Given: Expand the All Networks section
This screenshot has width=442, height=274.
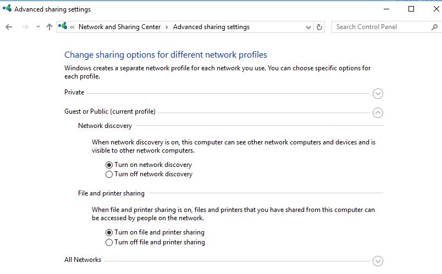Looking at the screenshot, I should [378, 261].
